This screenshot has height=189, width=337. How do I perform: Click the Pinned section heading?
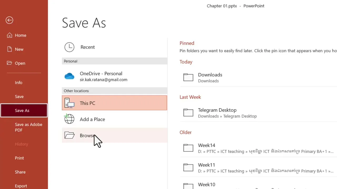[187, 43]
